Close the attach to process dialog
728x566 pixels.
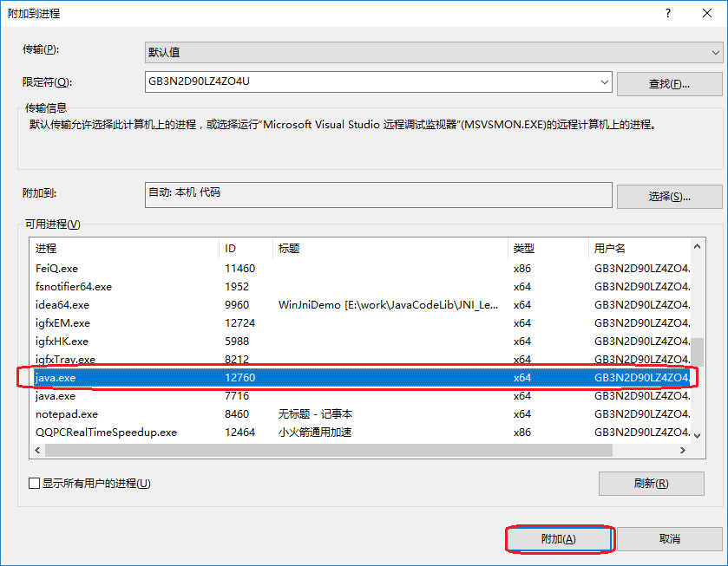(707, 13)
